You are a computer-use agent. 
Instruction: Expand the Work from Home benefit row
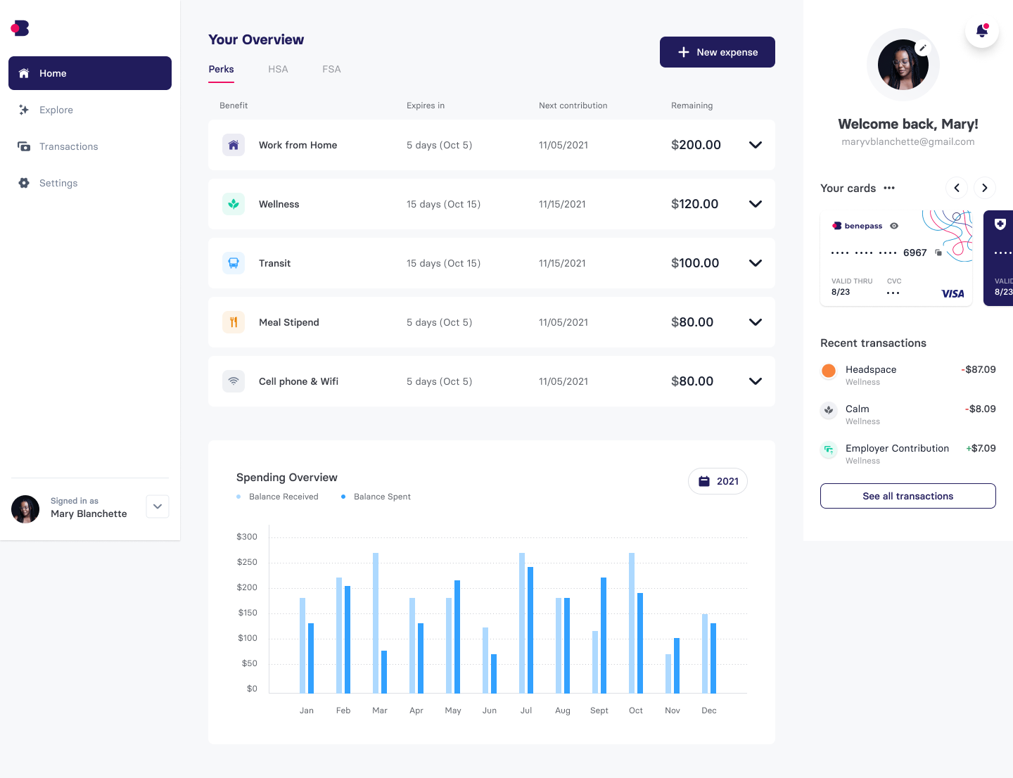[756, 145]
